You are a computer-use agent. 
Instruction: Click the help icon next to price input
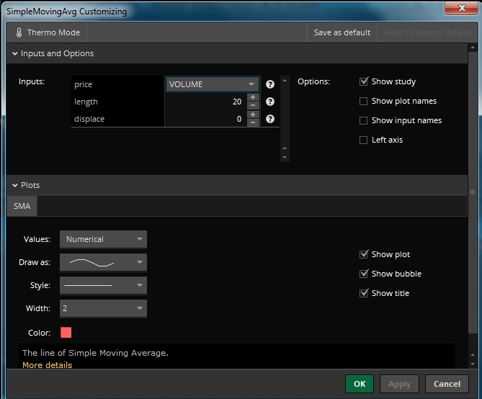pos(270,84)
